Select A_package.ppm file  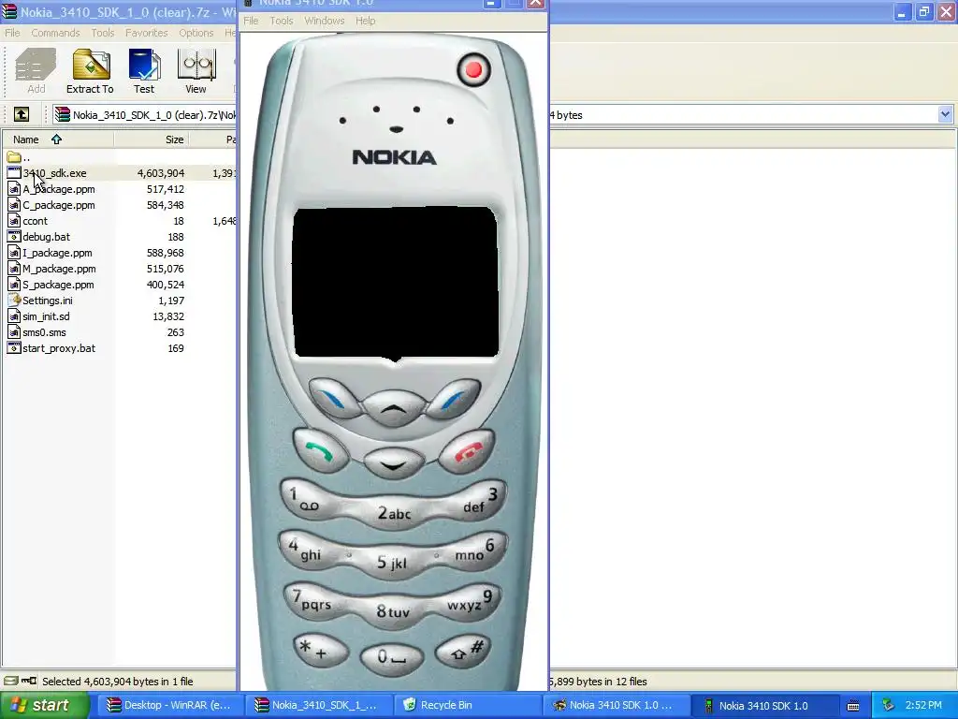[51, 189]
